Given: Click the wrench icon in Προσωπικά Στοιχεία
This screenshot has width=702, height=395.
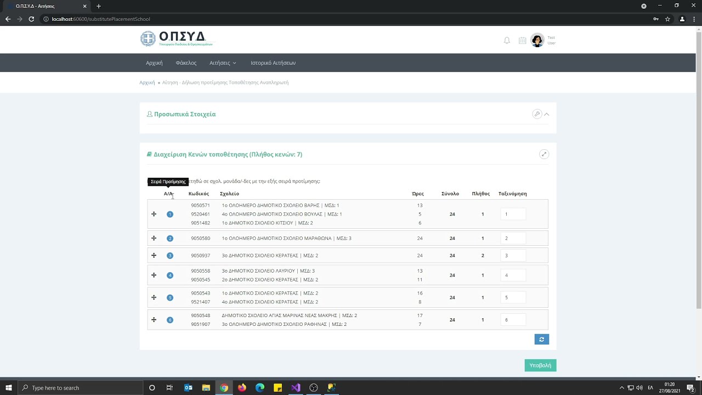Looking at the screenshot, I should (x=537, y=114).
